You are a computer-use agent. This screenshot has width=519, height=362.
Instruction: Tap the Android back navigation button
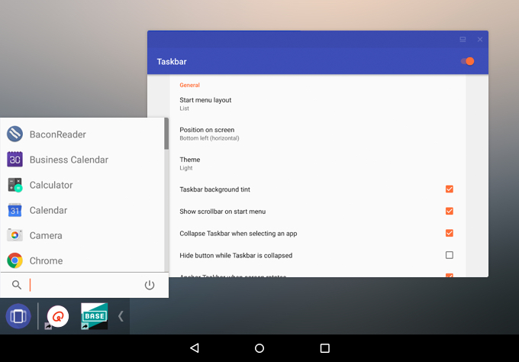pyautogui.click(x=195, y=347)
